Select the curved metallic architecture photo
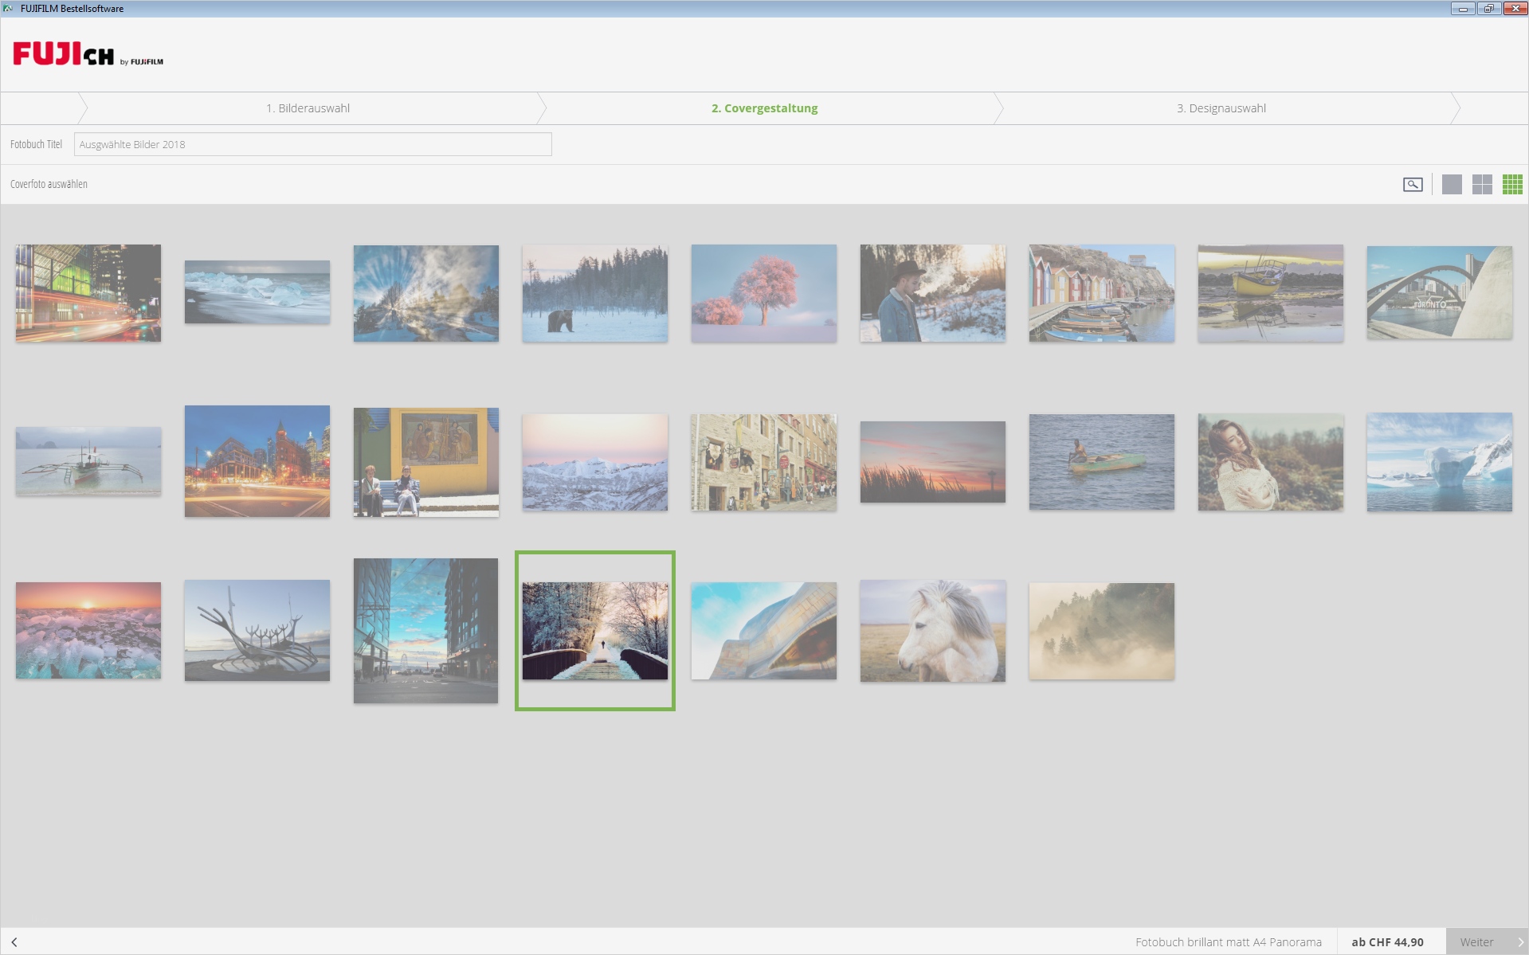 pyautogui.click(x=764, y=631)
